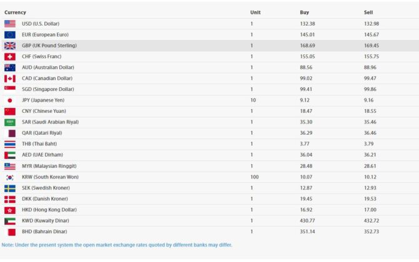
Task: Select the UK Pound Sterling flag
Action: (x=10, y=46)
